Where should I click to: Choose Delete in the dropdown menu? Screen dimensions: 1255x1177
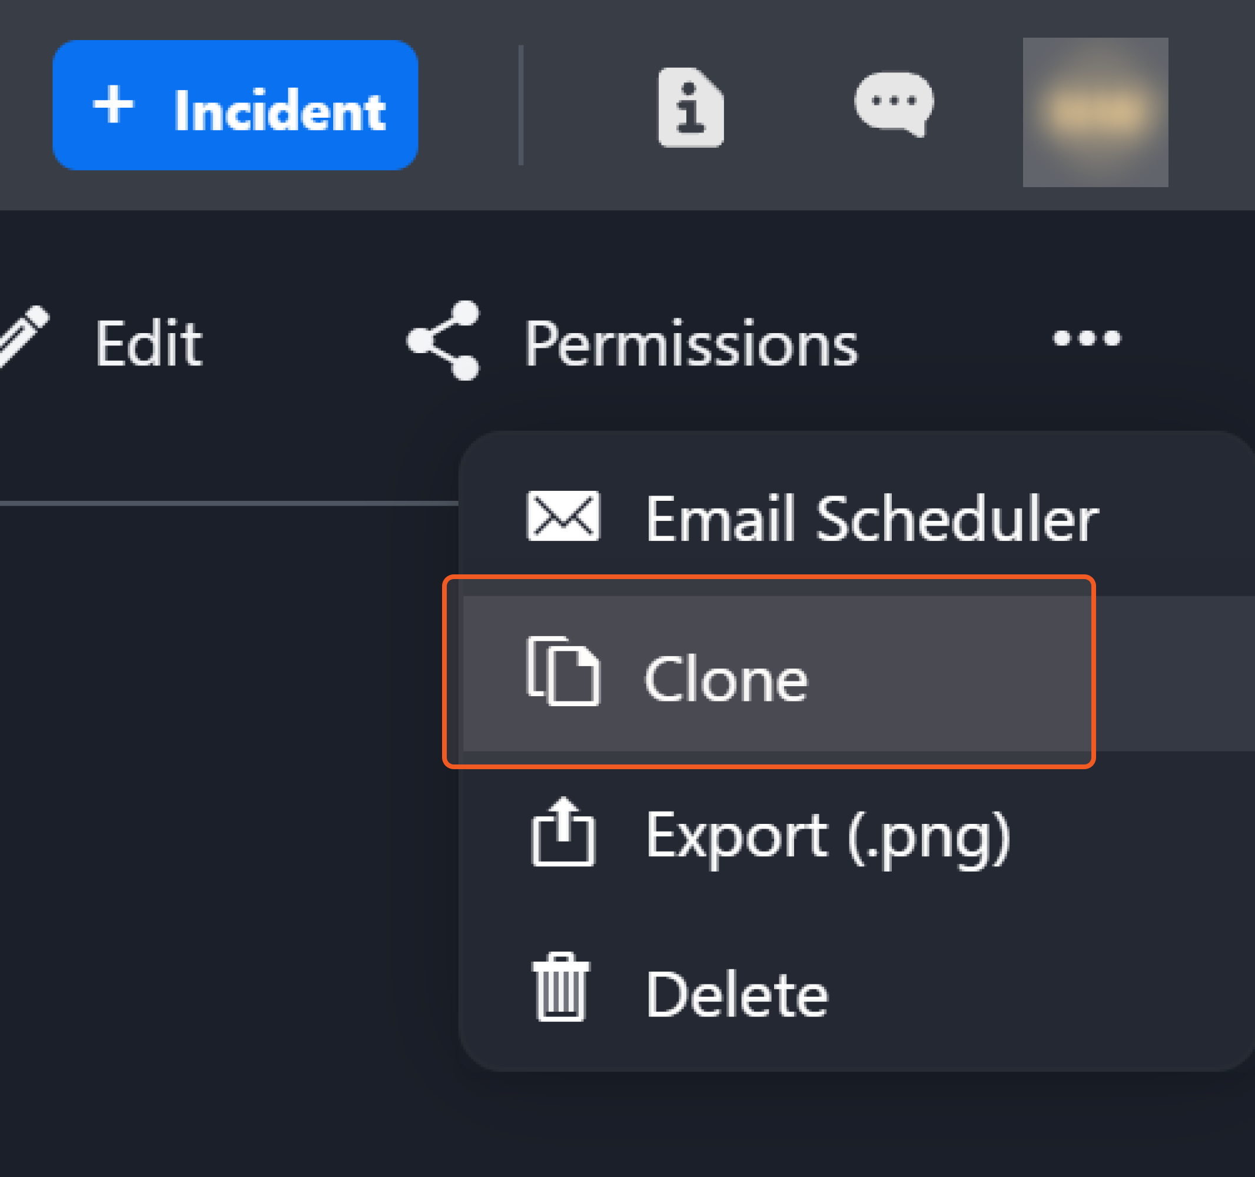pyautogui.click(x=737, y=995)
